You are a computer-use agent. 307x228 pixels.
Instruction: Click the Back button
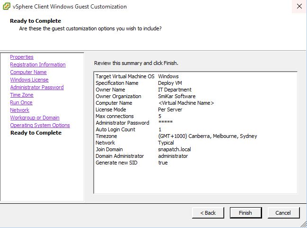pyautogui.click(x=208, y=213)
